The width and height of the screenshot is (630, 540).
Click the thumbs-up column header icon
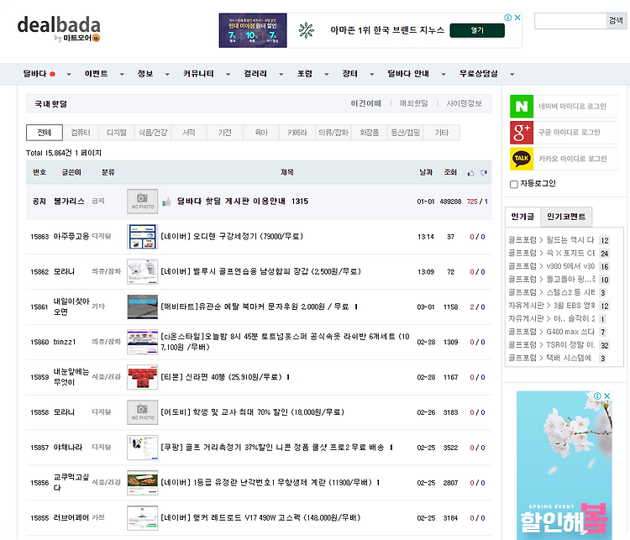[471, 173]
